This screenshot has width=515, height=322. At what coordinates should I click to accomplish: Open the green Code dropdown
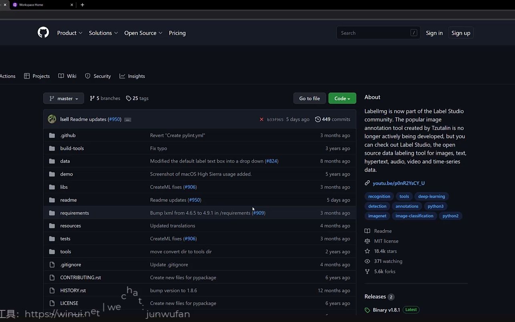coord(342,98)
